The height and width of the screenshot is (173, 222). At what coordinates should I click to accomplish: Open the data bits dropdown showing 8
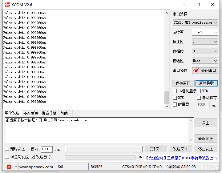click(205, 51)
